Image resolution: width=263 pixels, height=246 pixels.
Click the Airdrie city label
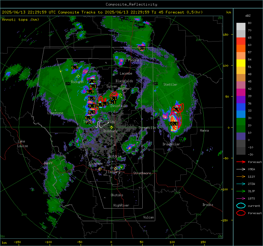coord(115,156)
